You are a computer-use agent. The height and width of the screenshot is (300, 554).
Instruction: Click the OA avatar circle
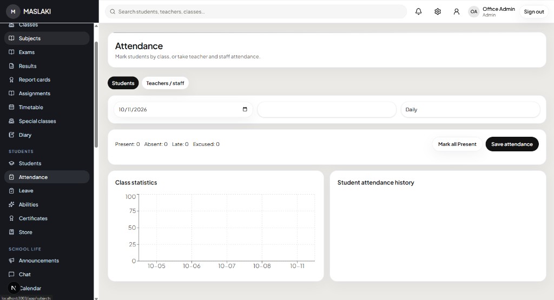[474, 12]
